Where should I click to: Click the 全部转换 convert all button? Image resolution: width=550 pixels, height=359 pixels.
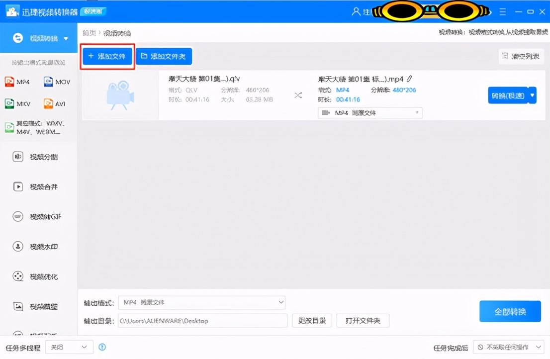tap(510, 311)
